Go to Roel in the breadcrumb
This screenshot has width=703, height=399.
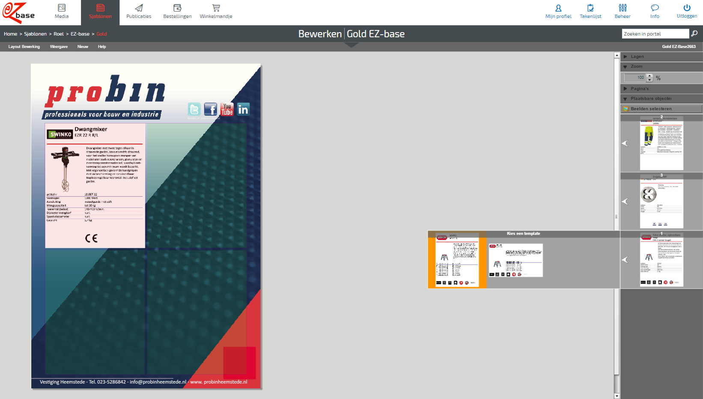(x=59, y=34)
